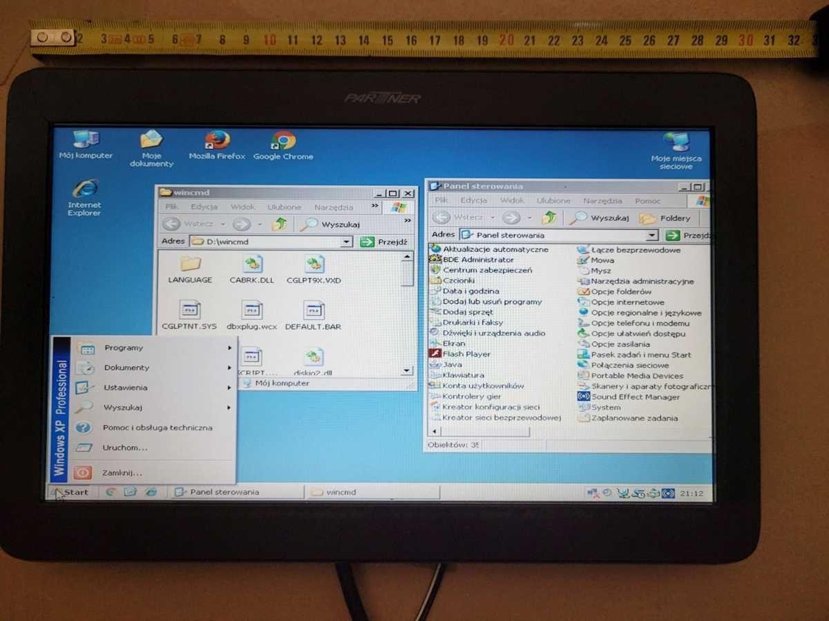Open the Internet Explorer desktop icon
The image size is (829, 621).
pos(84,198)
